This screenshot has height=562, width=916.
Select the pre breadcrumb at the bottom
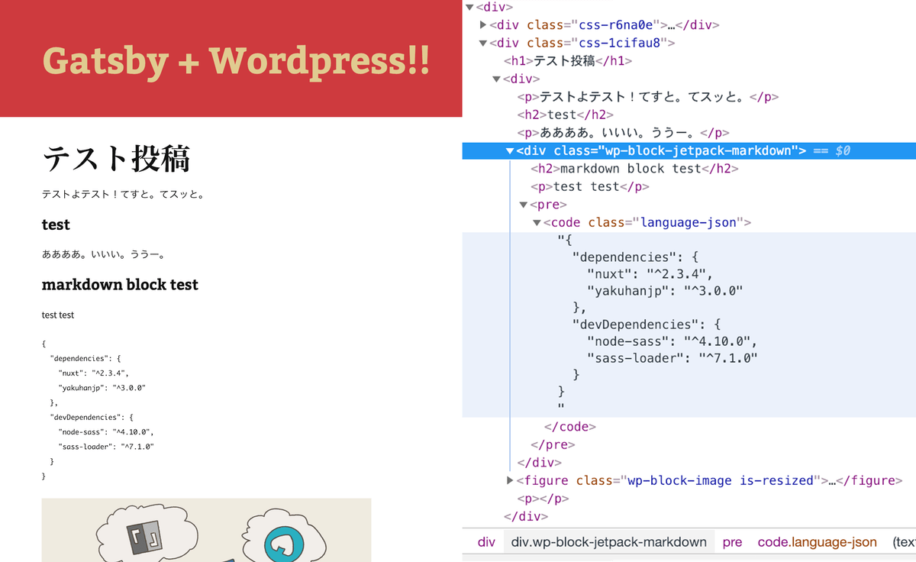coord(732,541)
